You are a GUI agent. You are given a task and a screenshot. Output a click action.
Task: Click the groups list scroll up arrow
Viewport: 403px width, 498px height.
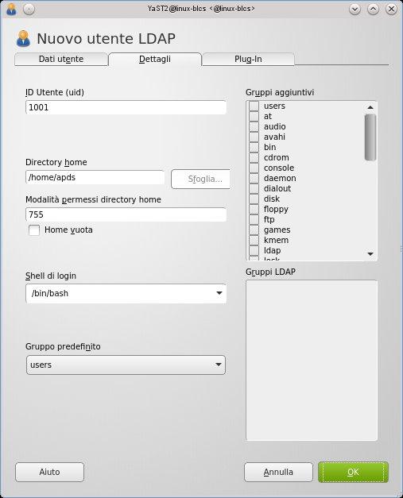pos(370,107)
